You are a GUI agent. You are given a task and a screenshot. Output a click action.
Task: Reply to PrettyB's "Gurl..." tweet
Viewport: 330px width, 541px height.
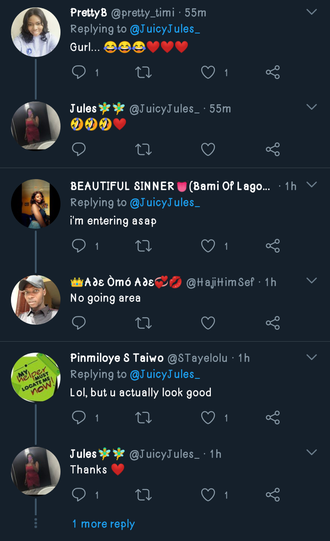pyautogui.click(x=79, y=72)
